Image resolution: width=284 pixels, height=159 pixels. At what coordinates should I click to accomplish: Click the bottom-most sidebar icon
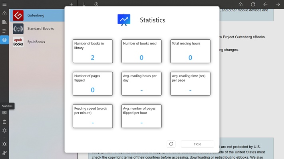[x=4, y=153]
